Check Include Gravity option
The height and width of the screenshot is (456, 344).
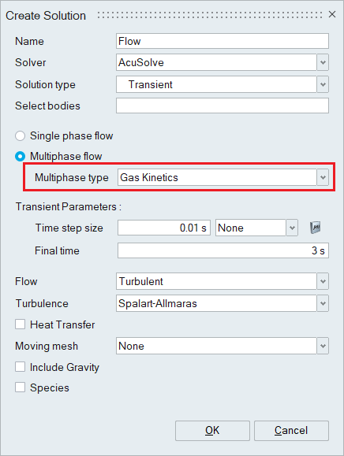click(x=20, y=367)
